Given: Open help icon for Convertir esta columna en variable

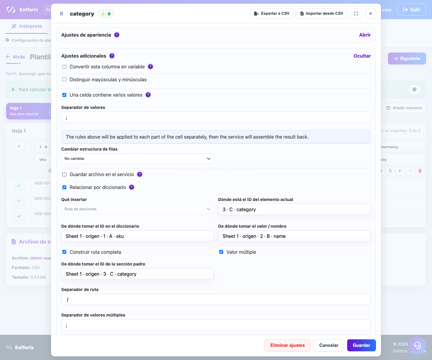Looking at the screenshot, I should 151,67.
